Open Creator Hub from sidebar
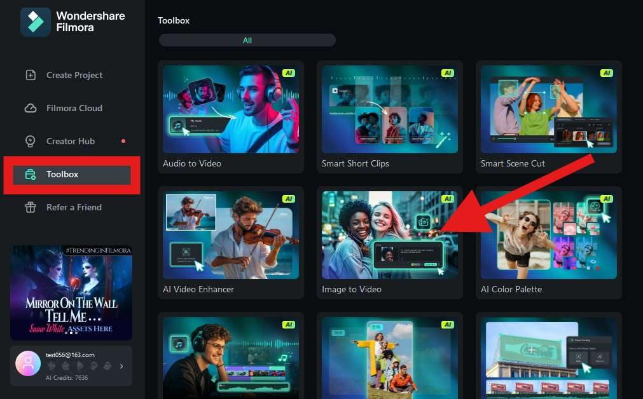Viewport: 643px width, 399px height. tap(72, 141)
